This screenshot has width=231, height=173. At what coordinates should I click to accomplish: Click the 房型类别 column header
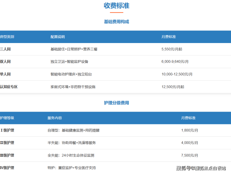point(7,37)
